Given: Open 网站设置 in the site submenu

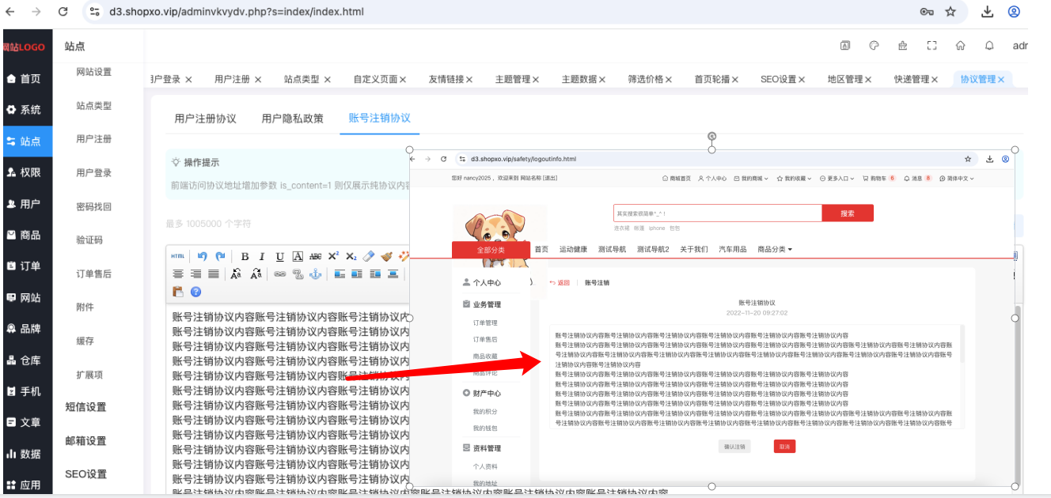Looking at the screenshot, I should click(x=94, y=72).
